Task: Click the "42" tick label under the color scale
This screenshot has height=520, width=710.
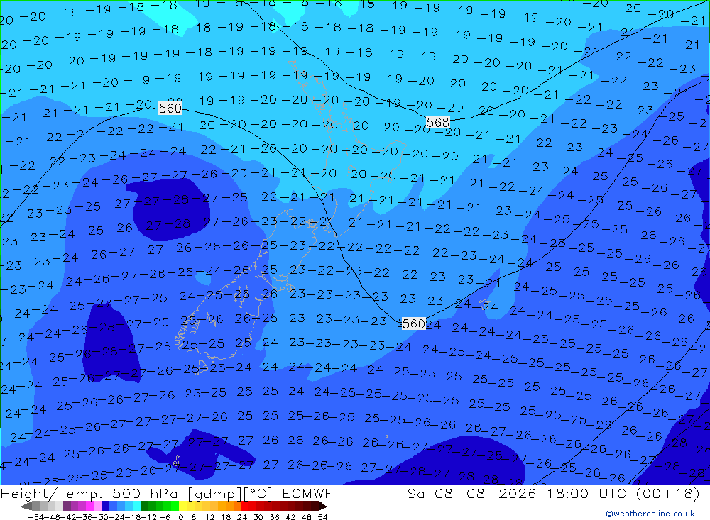Action: click(290, 517)
